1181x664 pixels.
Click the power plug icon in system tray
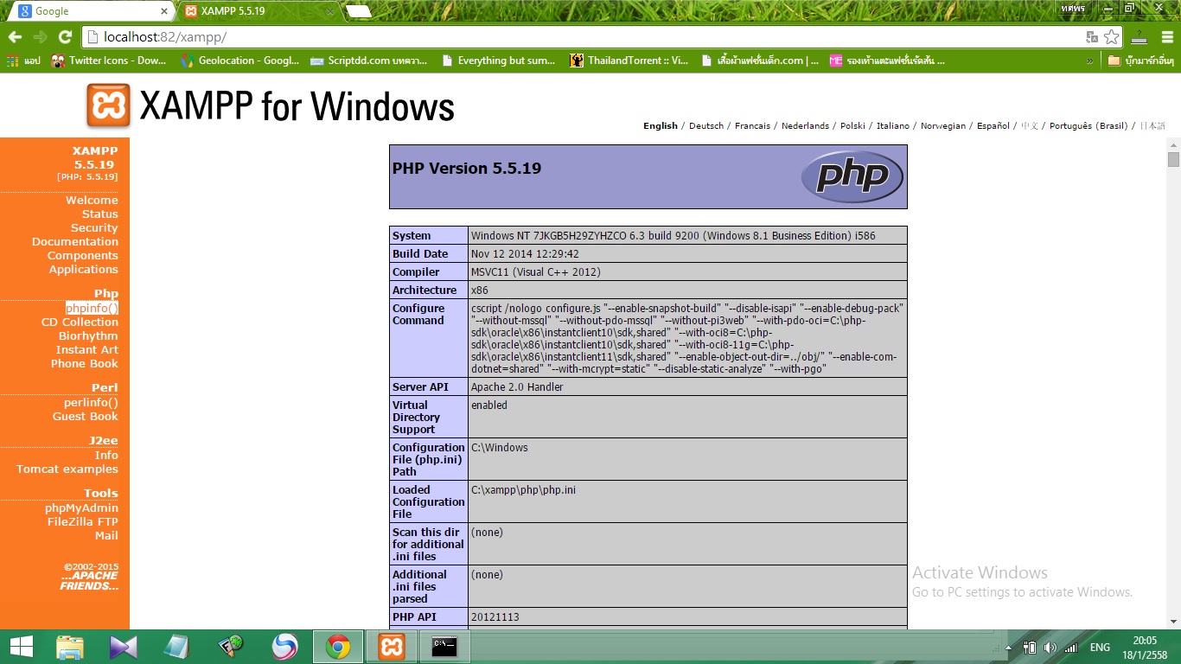(1030, 647)
